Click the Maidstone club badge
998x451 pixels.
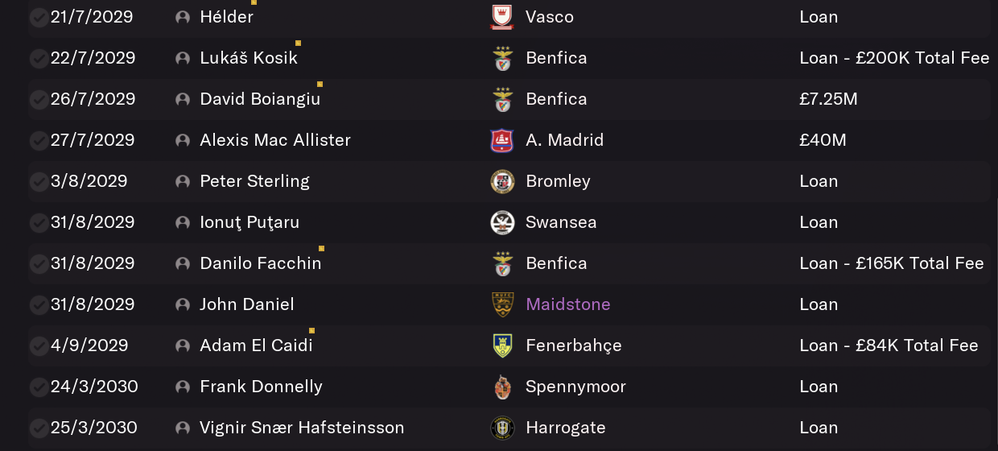pyautogui.click(x=502, y=304)
